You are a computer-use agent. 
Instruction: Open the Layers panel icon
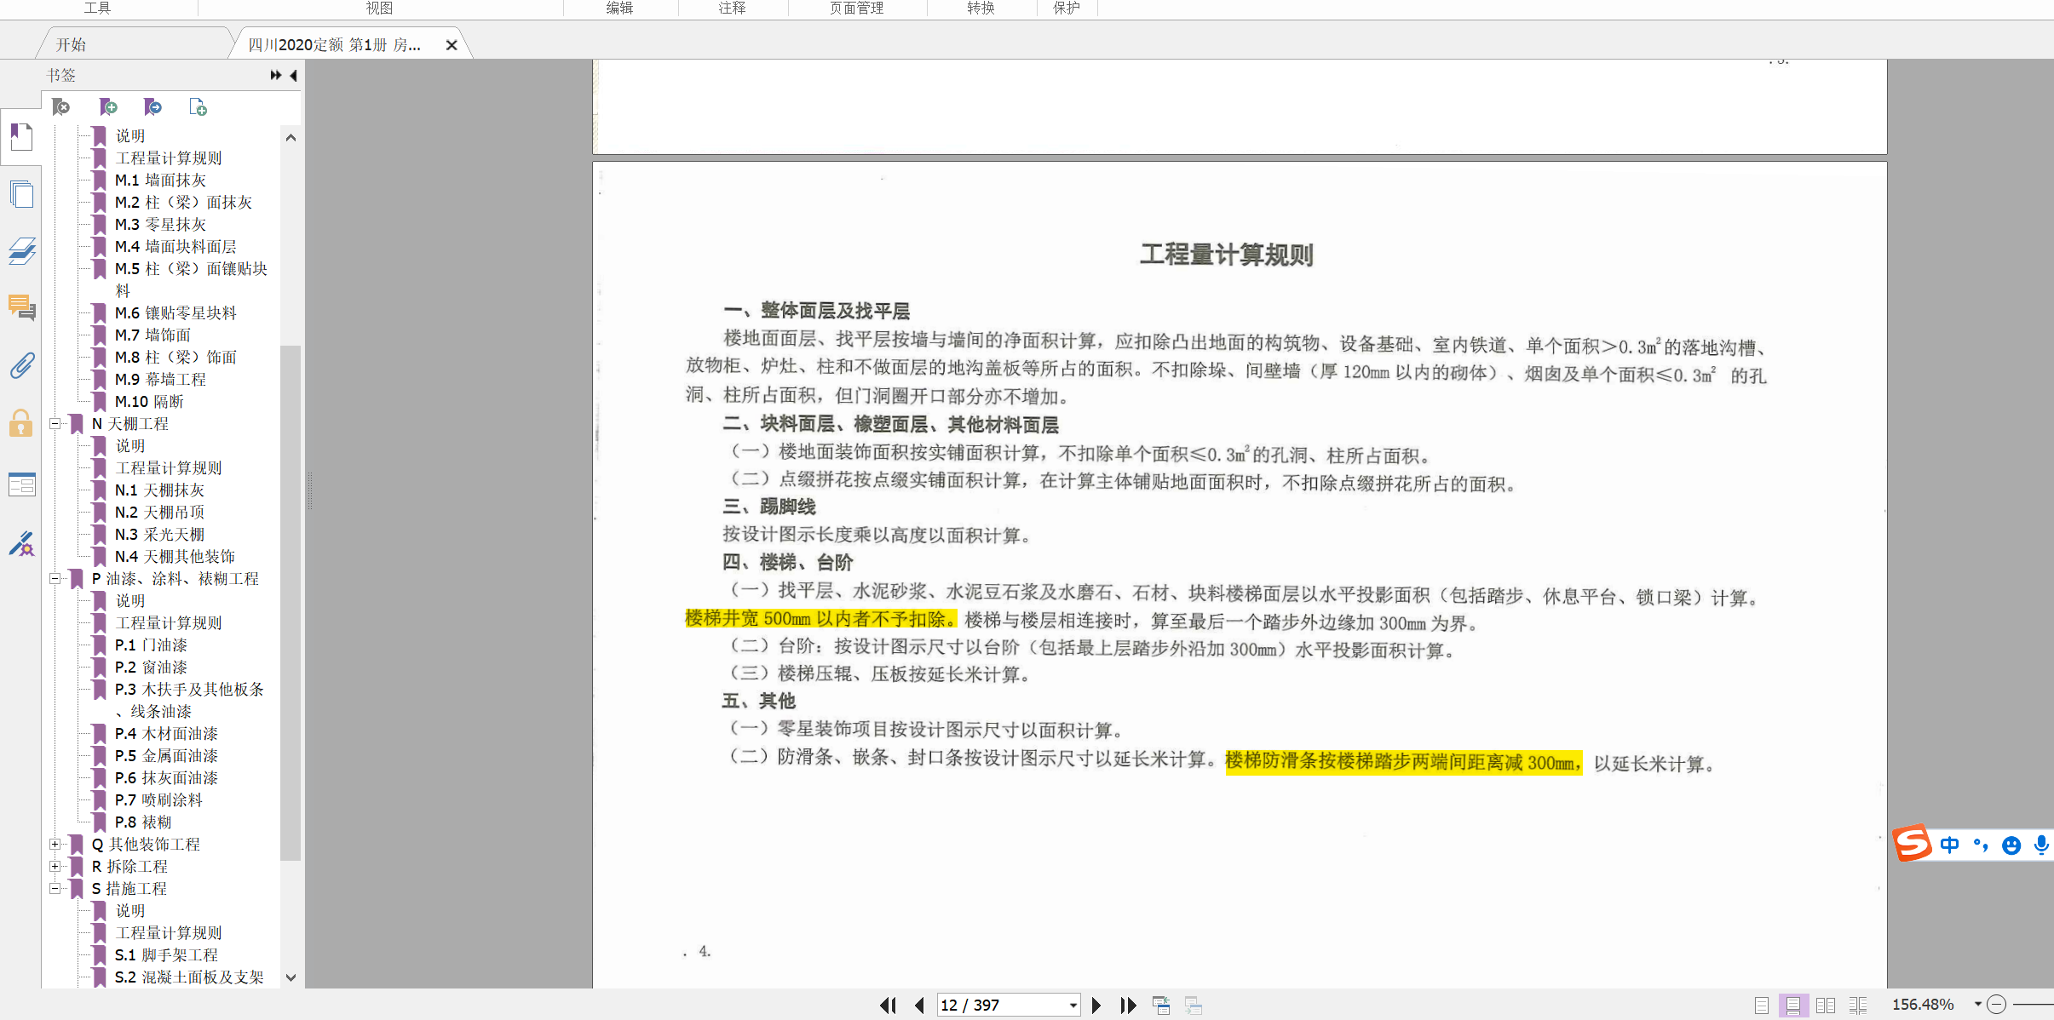[x=21, y=251]
